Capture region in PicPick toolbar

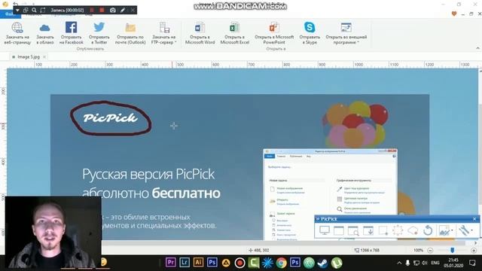(x=383, y=230)
